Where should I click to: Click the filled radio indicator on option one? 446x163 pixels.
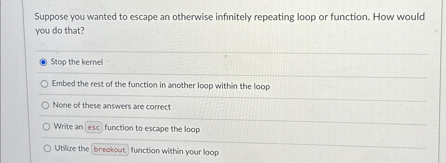[44, 62]
